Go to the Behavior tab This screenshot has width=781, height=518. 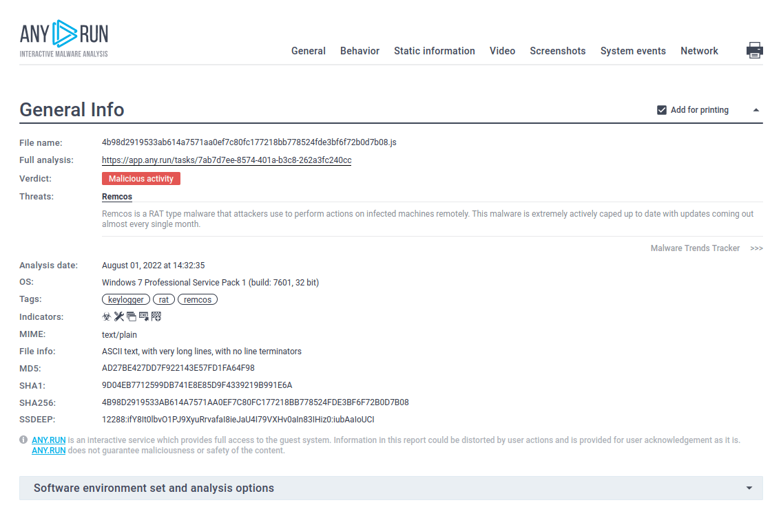tap(360, 51)
